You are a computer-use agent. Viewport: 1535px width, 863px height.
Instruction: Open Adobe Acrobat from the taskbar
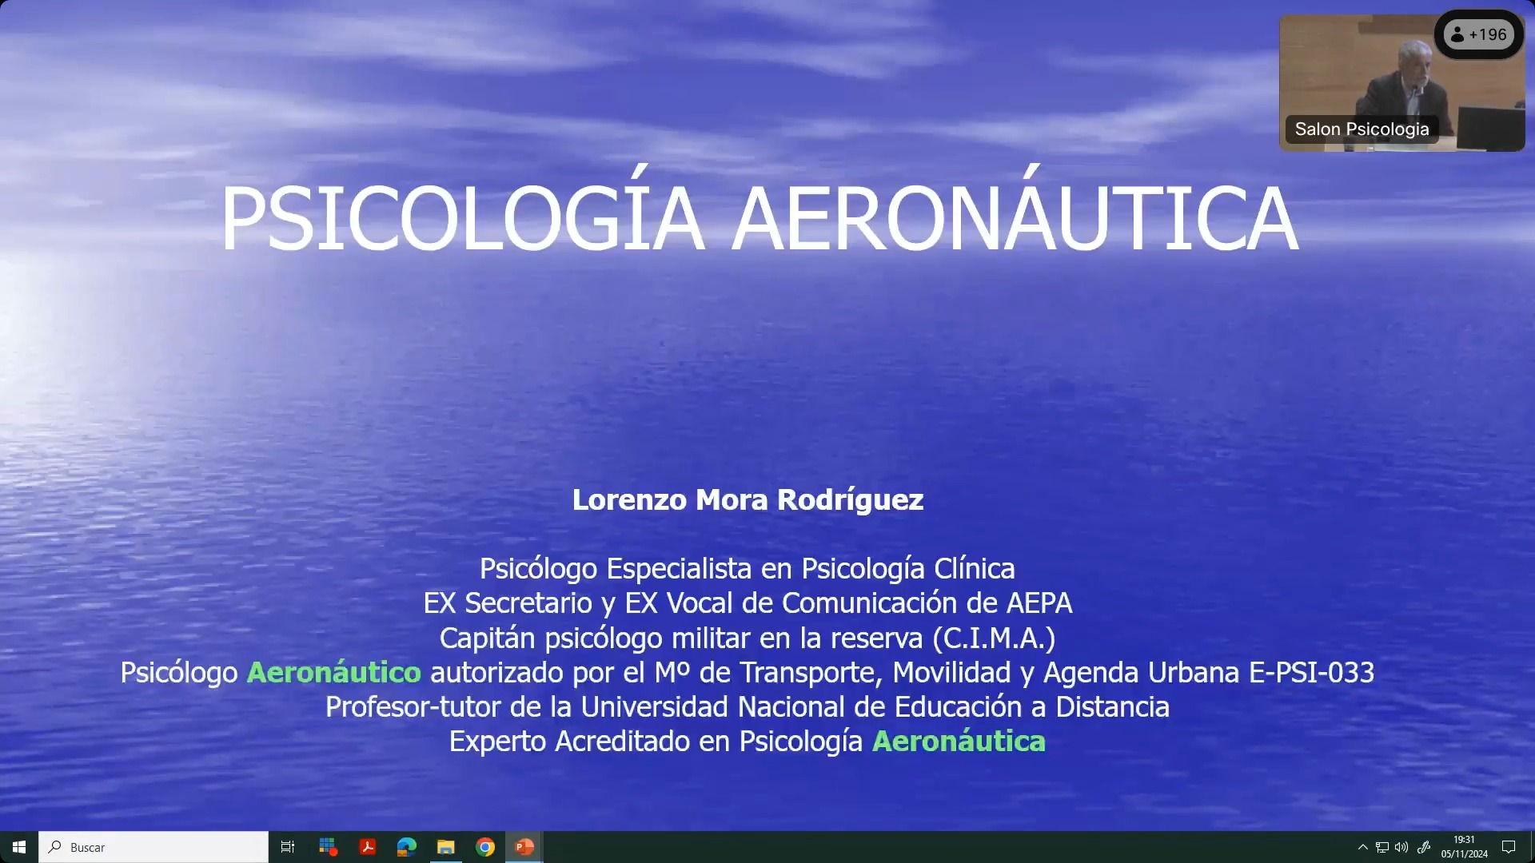[x=367, y=847]
